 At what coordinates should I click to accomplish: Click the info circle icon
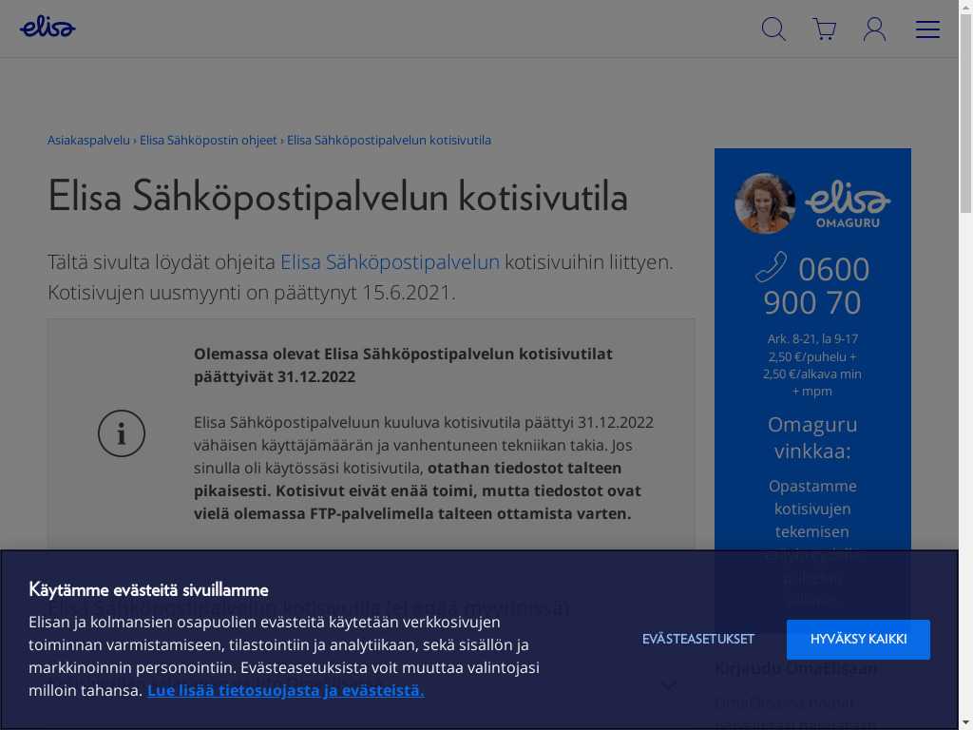122,433
